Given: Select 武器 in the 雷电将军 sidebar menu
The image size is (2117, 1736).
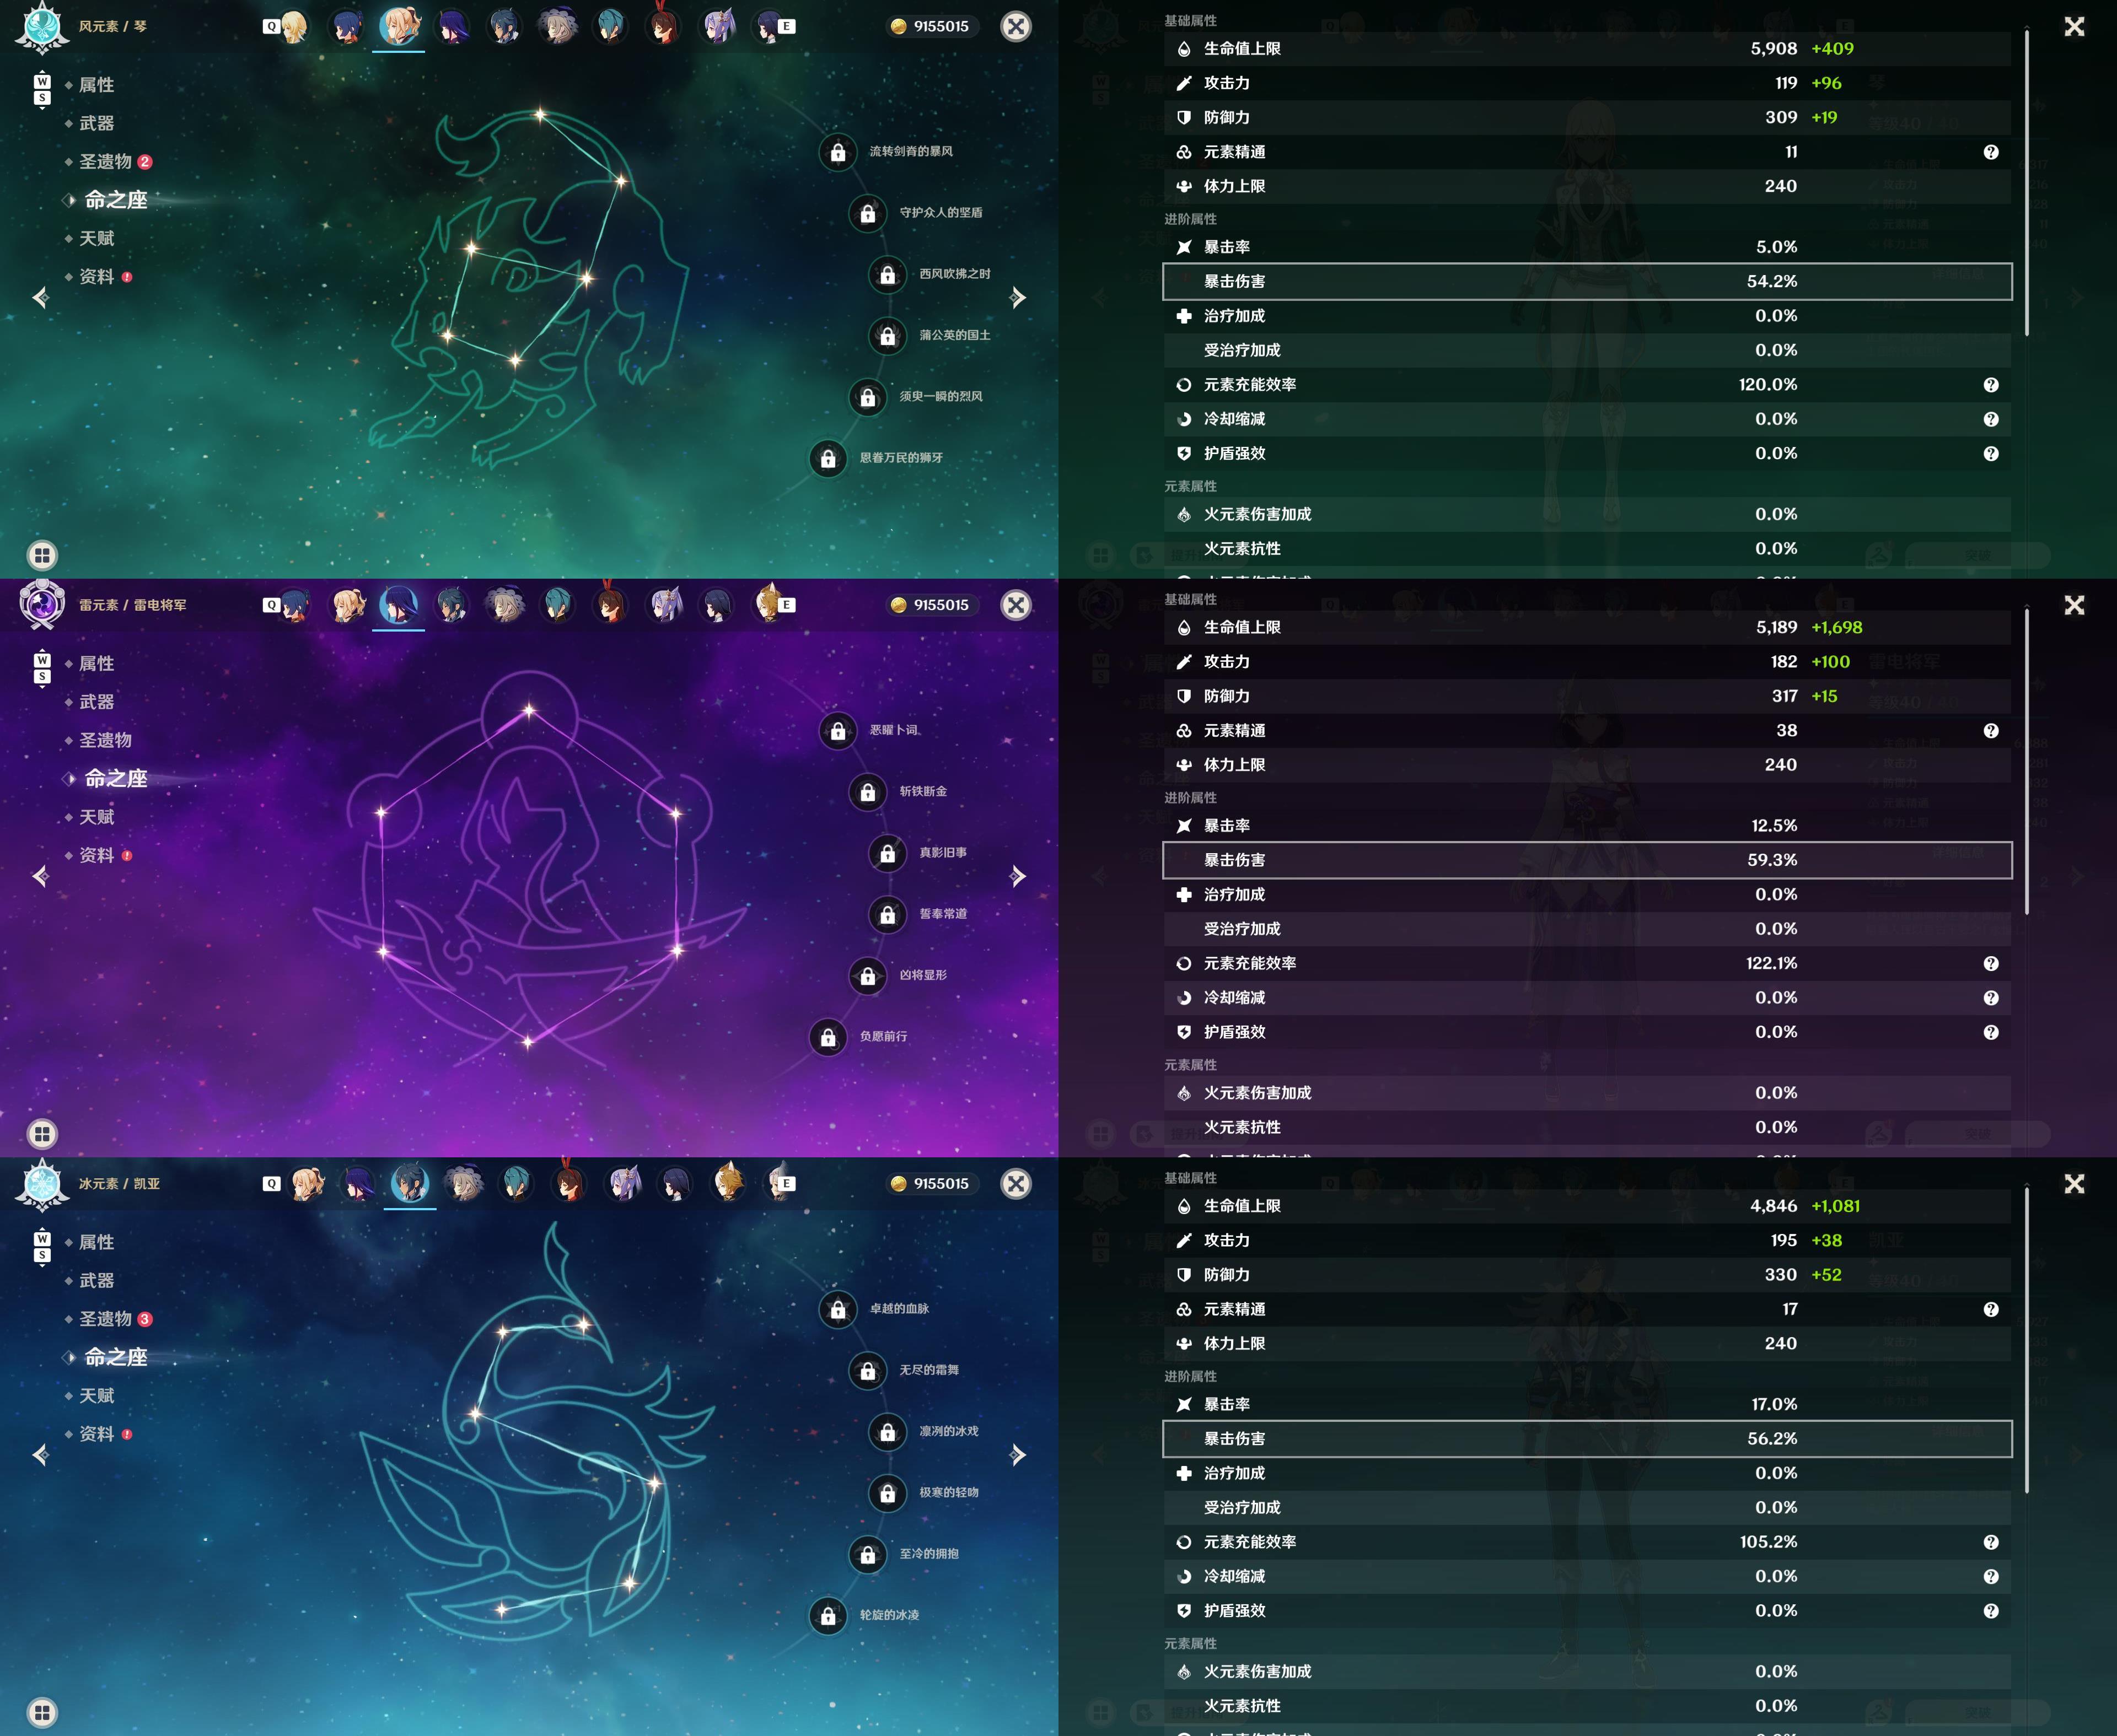Looking at the screenshot, I should click(96, 702).
